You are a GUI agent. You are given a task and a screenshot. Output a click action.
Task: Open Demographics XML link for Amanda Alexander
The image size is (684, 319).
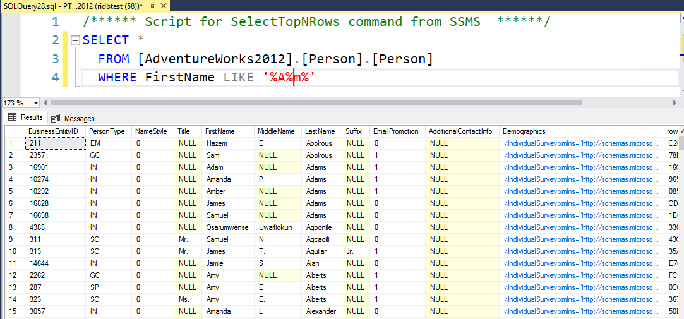coord(582,311)
